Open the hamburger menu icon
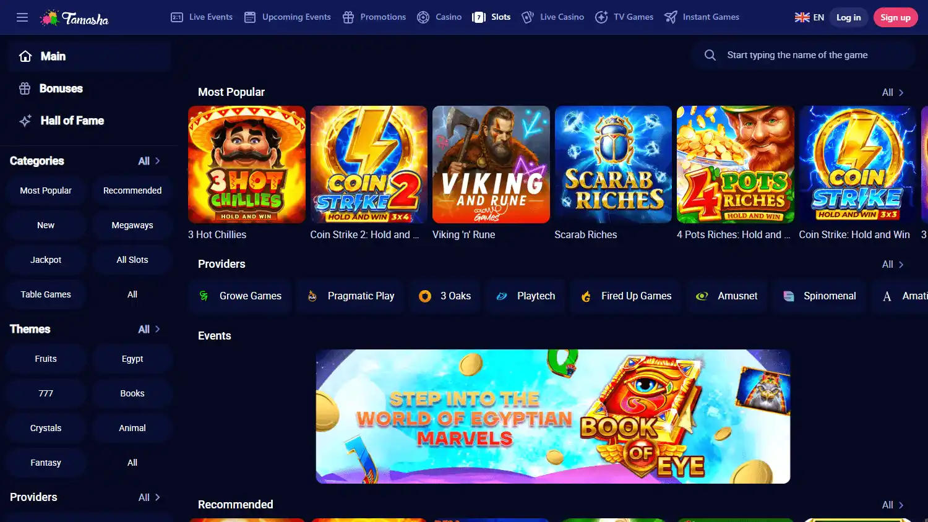 [22, 17]
